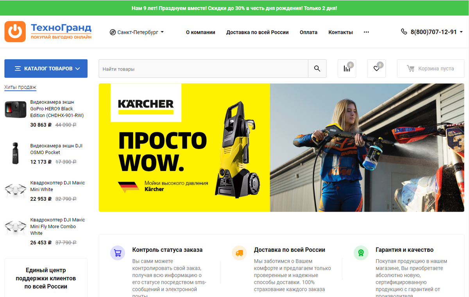Open the Kärcher ПРОСТО WOW banner
Screen dimensions: 469x297
[281, 148]
